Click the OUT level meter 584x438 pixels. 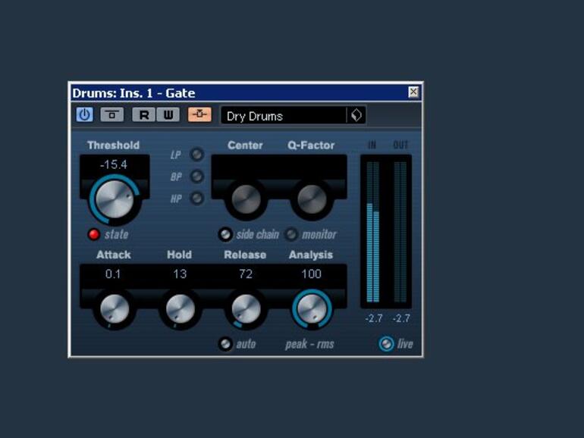(x=400, y=232)
